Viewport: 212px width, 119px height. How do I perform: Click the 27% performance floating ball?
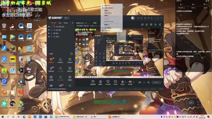(191, 103)
